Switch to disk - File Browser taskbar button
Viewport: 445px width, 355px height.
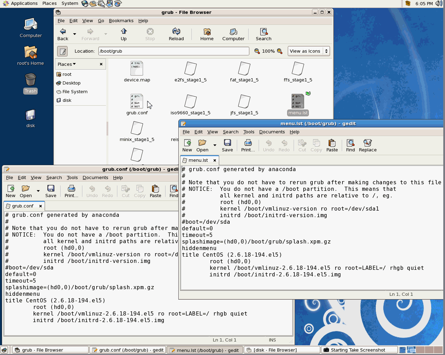(282, 350)
